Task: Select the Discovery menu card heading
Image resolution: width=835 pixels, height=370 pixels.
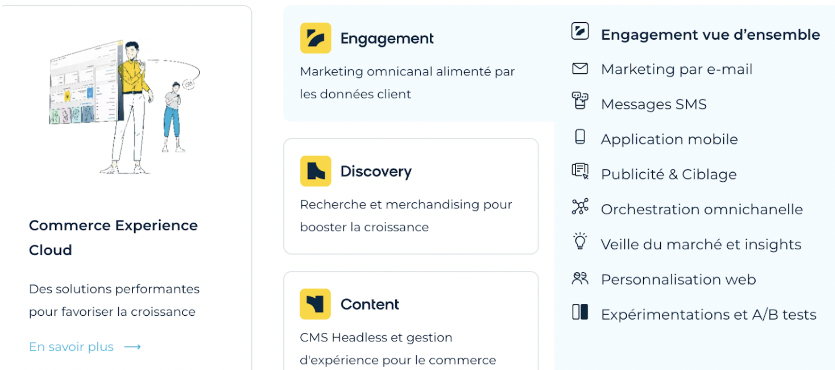Action: (x=376, y=171)
